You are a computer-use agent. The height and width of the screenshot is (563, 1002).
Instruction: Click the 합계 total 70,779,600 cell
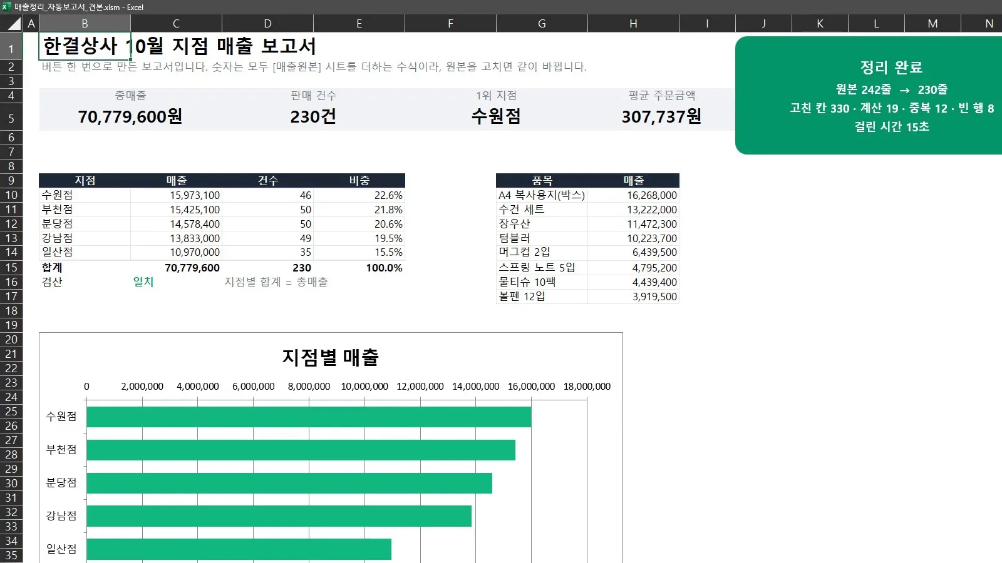coord(176,268)
